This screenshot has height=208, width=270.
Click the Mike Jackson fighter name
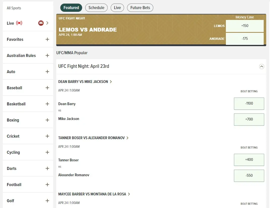click(69, 119)
